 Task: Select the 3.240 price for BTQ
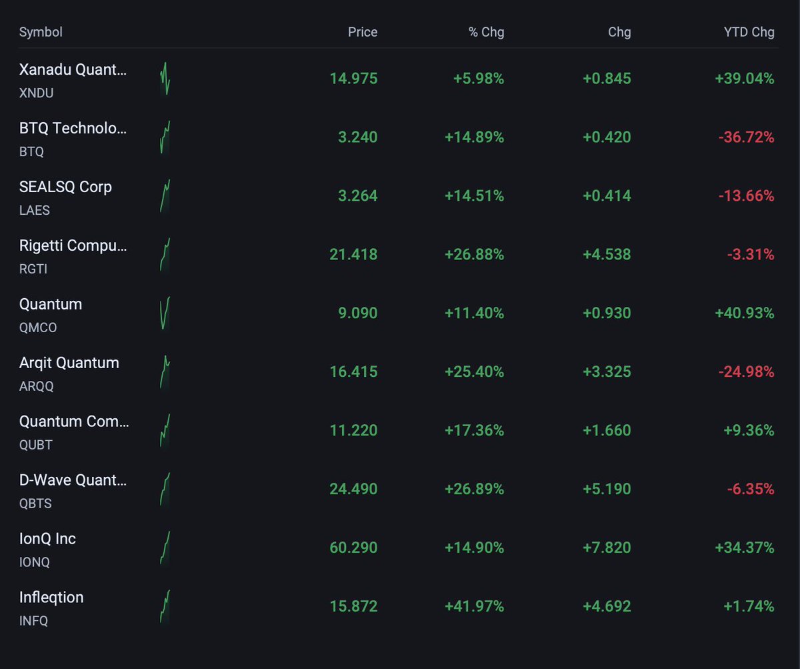pos(357,137)
